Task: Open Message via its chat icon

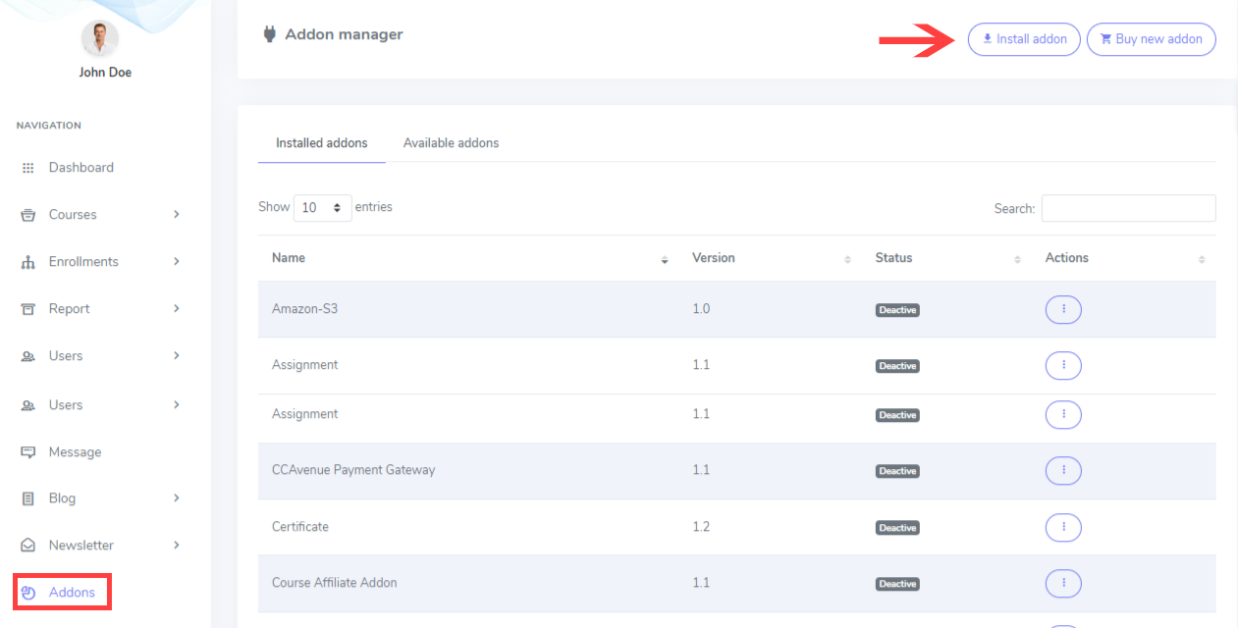Action: pos(28,452)
